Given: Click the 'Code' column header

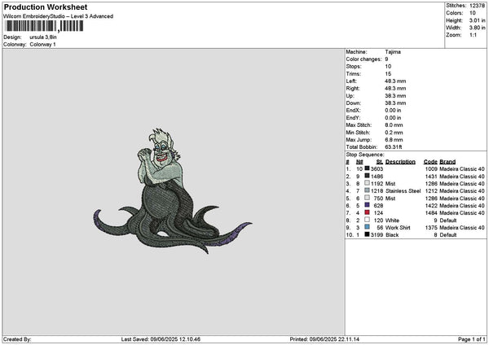Looking at the screenshot, I should click(x=430, y=162).
